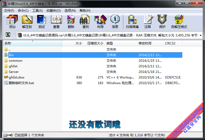The width and height of the screenshot is (205, 140).
Task: Open the 命令(C) menu
Action: click(23, 11)
